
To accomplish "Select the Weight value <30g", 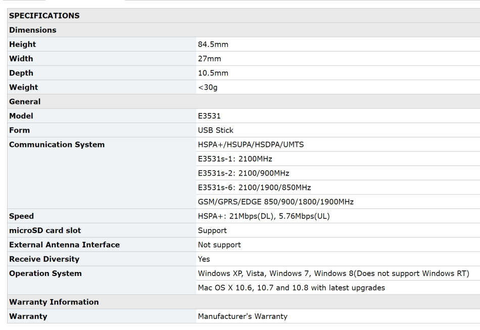I will tap(208, 87).
